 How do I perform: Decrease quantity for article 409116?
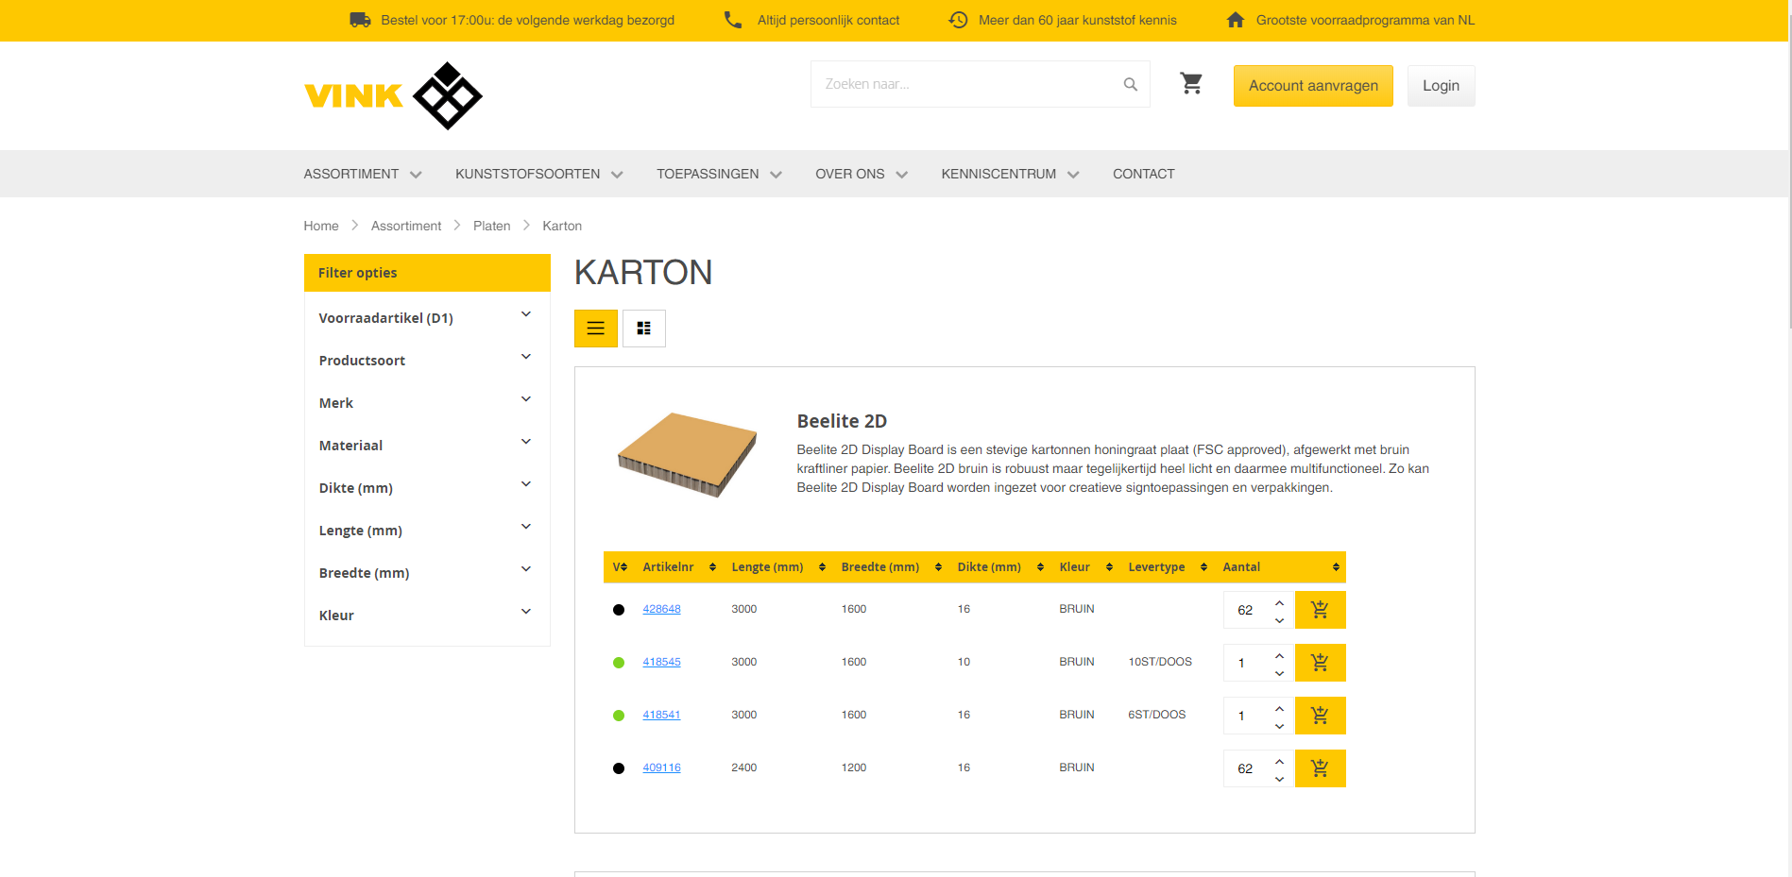[1279, 779]
